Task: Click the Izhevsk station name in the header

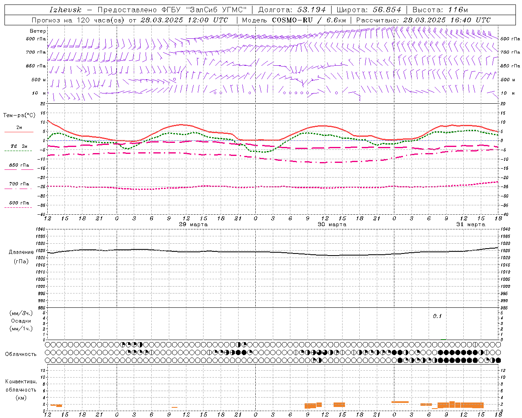Action: 65,10
